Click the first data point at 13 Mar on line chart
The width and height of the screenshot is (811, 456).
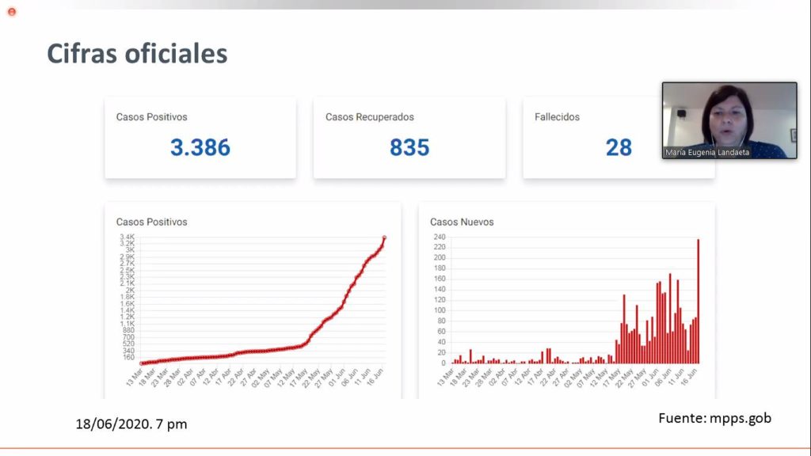click(x=142, y=363)
